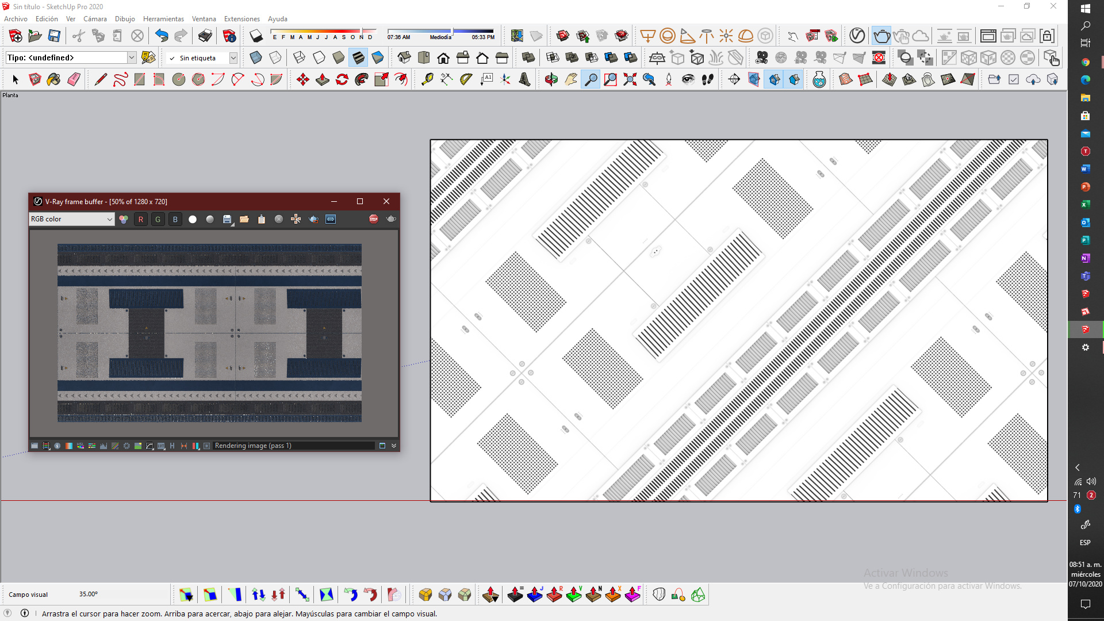
Task: Print the model
Action: (205, 36)
